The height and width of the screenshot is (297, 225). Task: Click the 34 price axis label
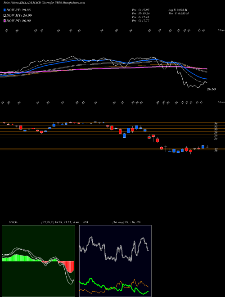pos(216,123)
